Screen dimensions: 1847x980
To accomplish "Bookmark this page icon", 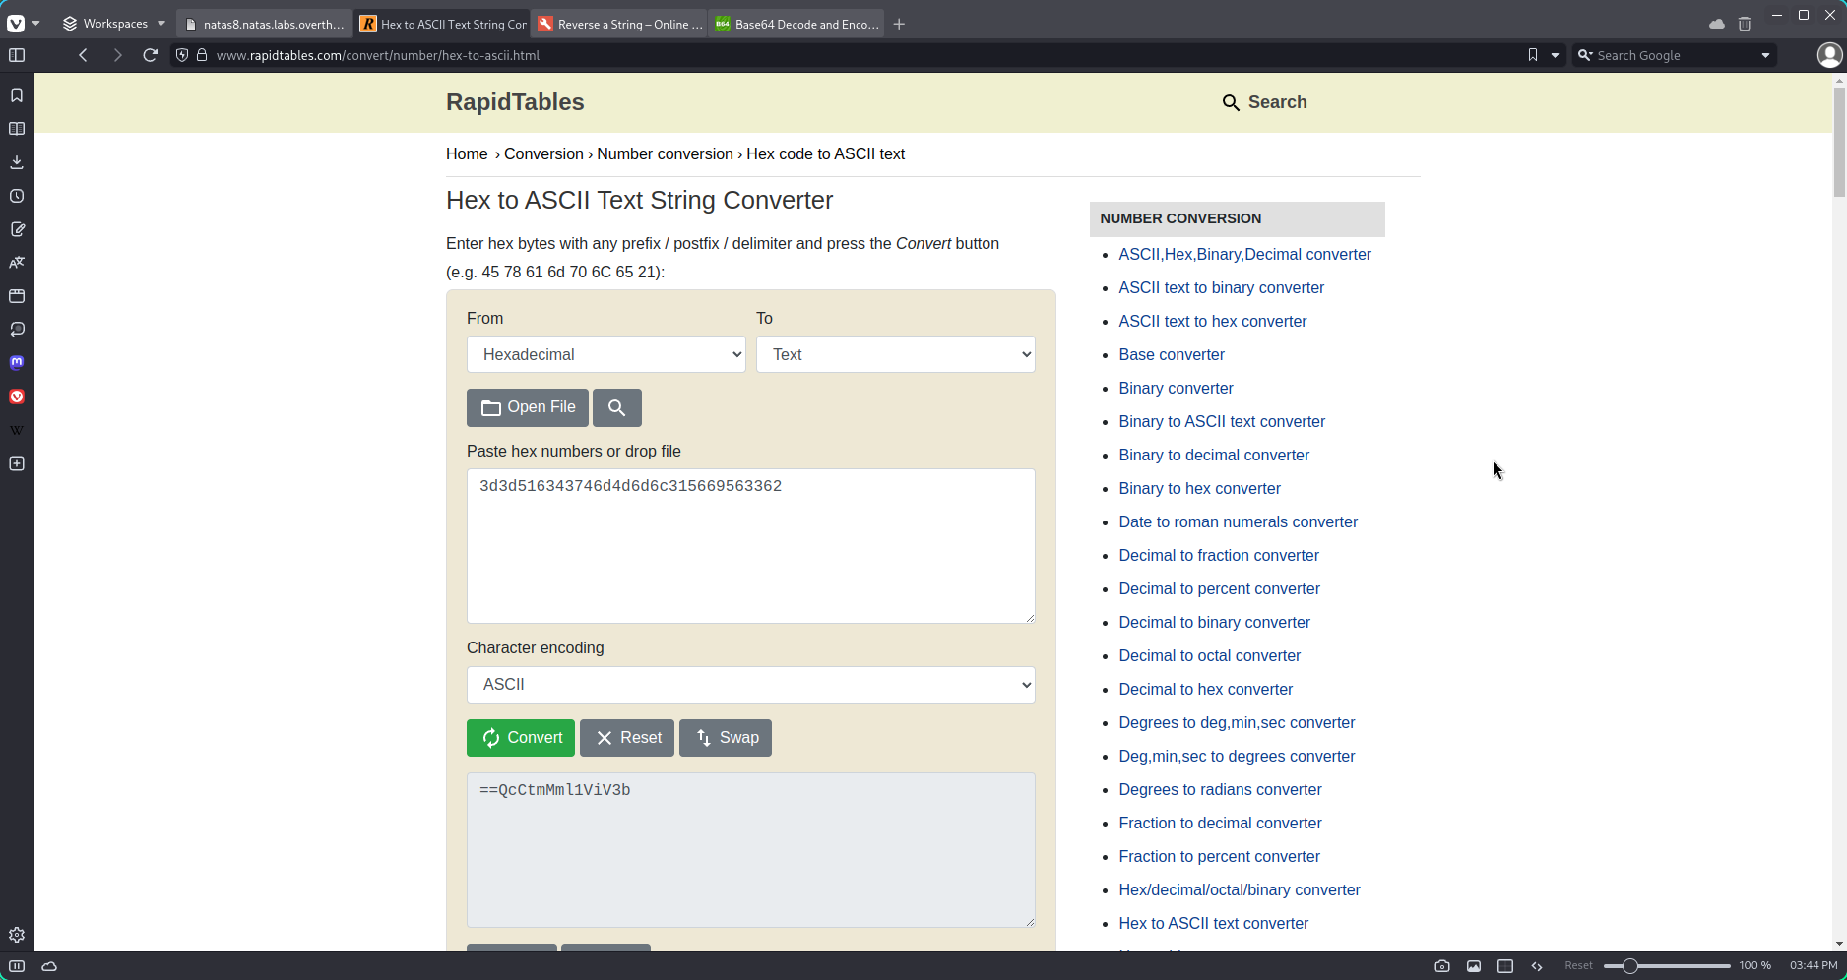I will click(1533, 55).
